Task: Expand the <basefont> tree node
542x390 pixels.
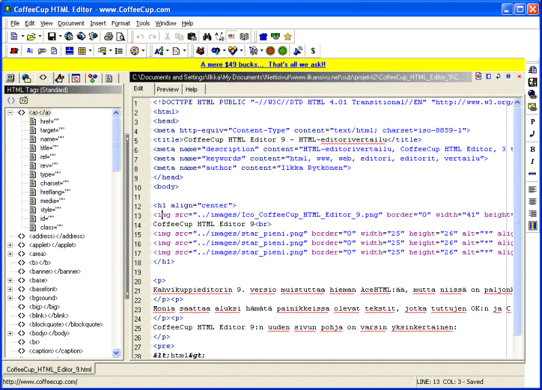Action: [x=10, y=289]
